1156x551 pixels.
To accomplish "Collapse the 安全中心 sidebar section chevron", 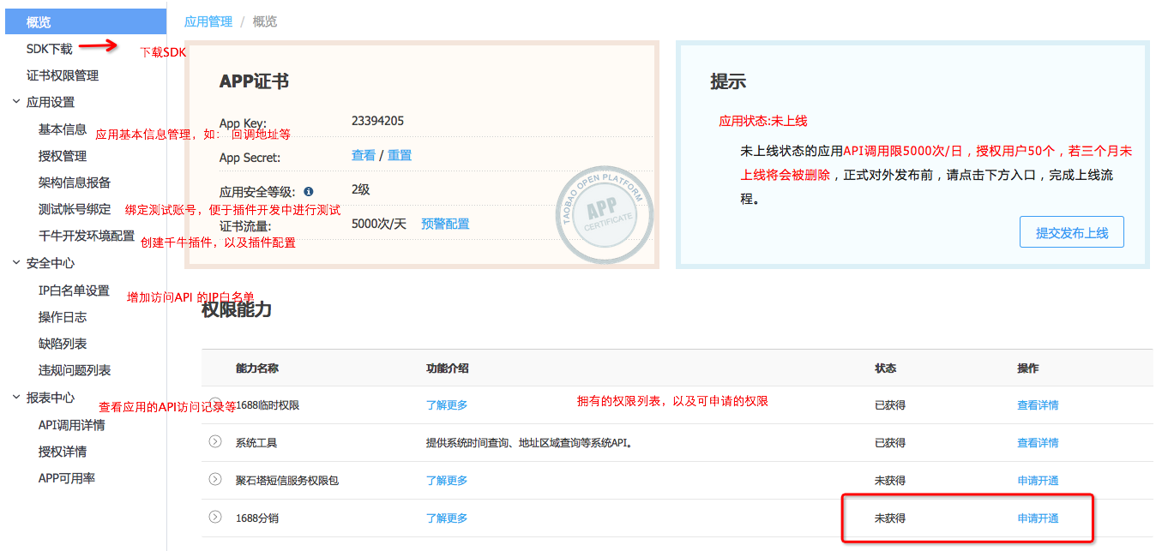I will pyautogui.click(x=15, y=263).
